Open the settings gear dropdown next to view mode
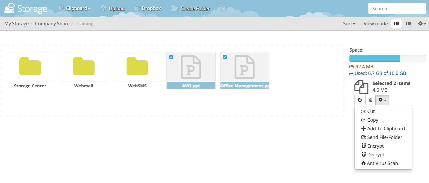 tap(422, 24)
